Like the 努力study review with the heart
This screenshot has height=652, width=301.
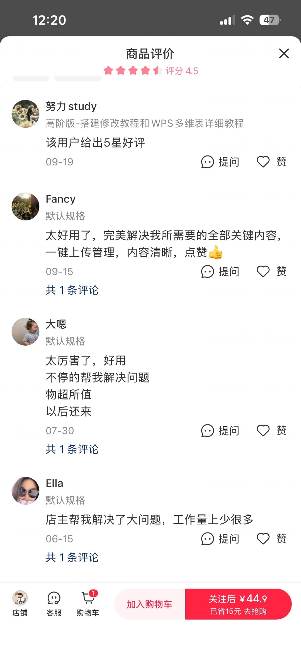coord(263,162)
